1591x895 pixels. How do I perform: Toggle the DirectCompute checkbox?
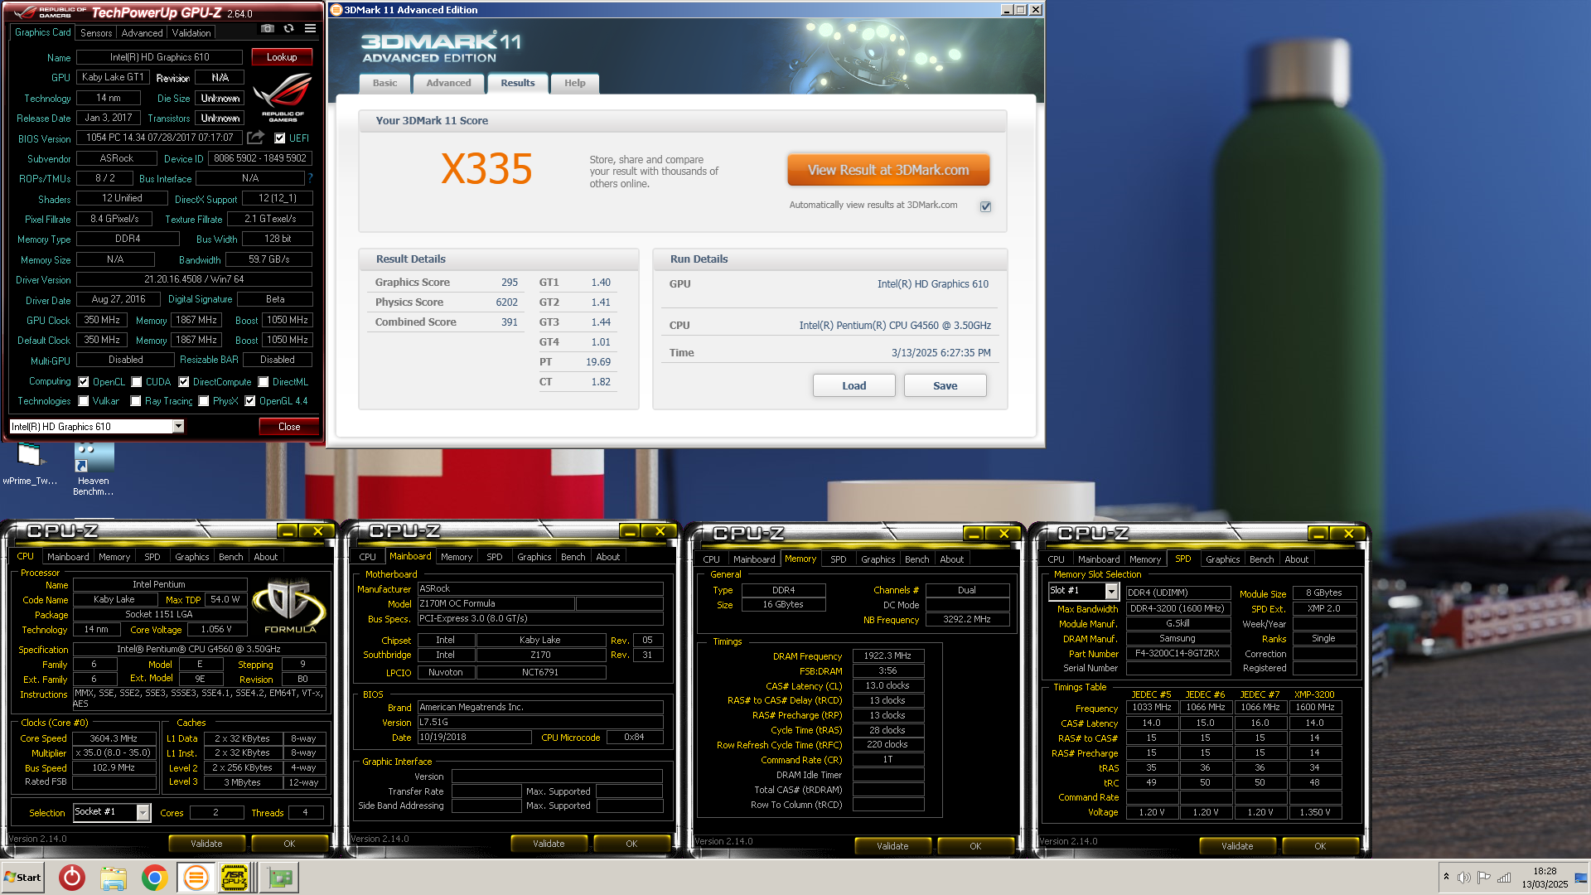pyautogui.click(x=183, y=382)
